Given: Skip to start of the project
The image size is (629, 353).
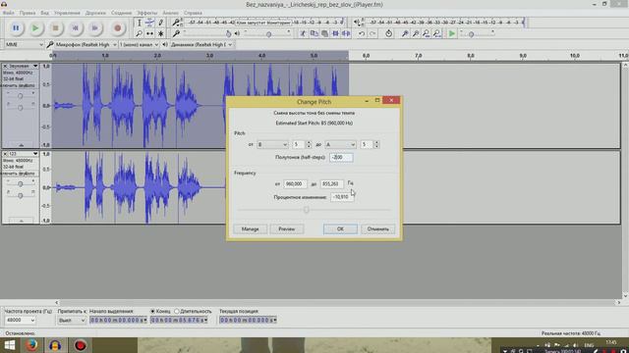Looking at the screenshot, I should (75, 28).
